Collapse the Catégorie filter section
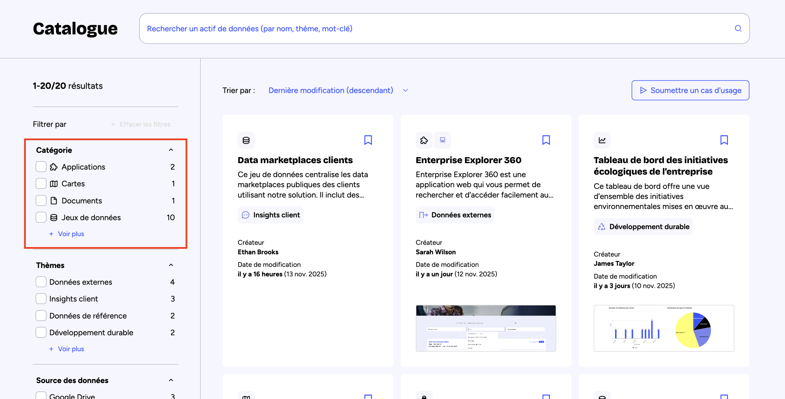785x399 pixels. 171,150
